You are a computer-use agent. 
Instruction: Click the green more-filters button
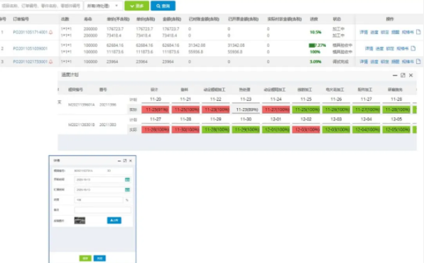coord(136,6)
